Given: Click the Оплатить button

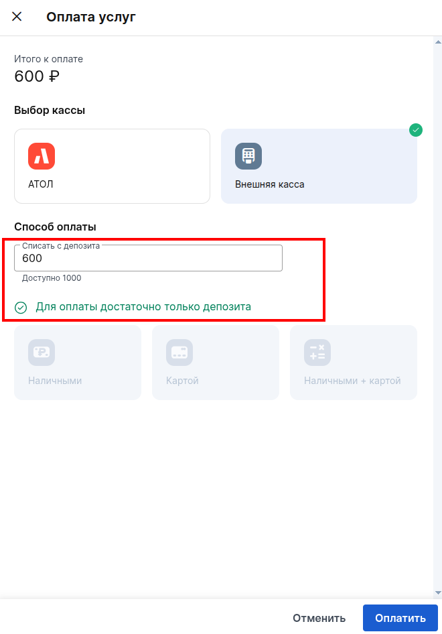Looking at the screenshot, I should pos(400,618).
